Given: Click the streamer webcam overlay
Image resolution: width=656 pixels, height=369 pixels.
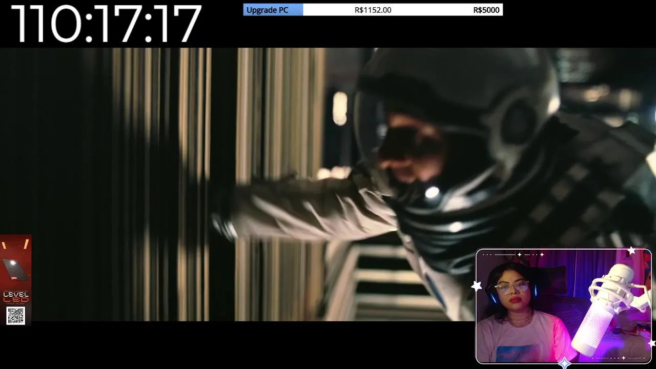Looking at the screenshot, I should coord(563,306).
